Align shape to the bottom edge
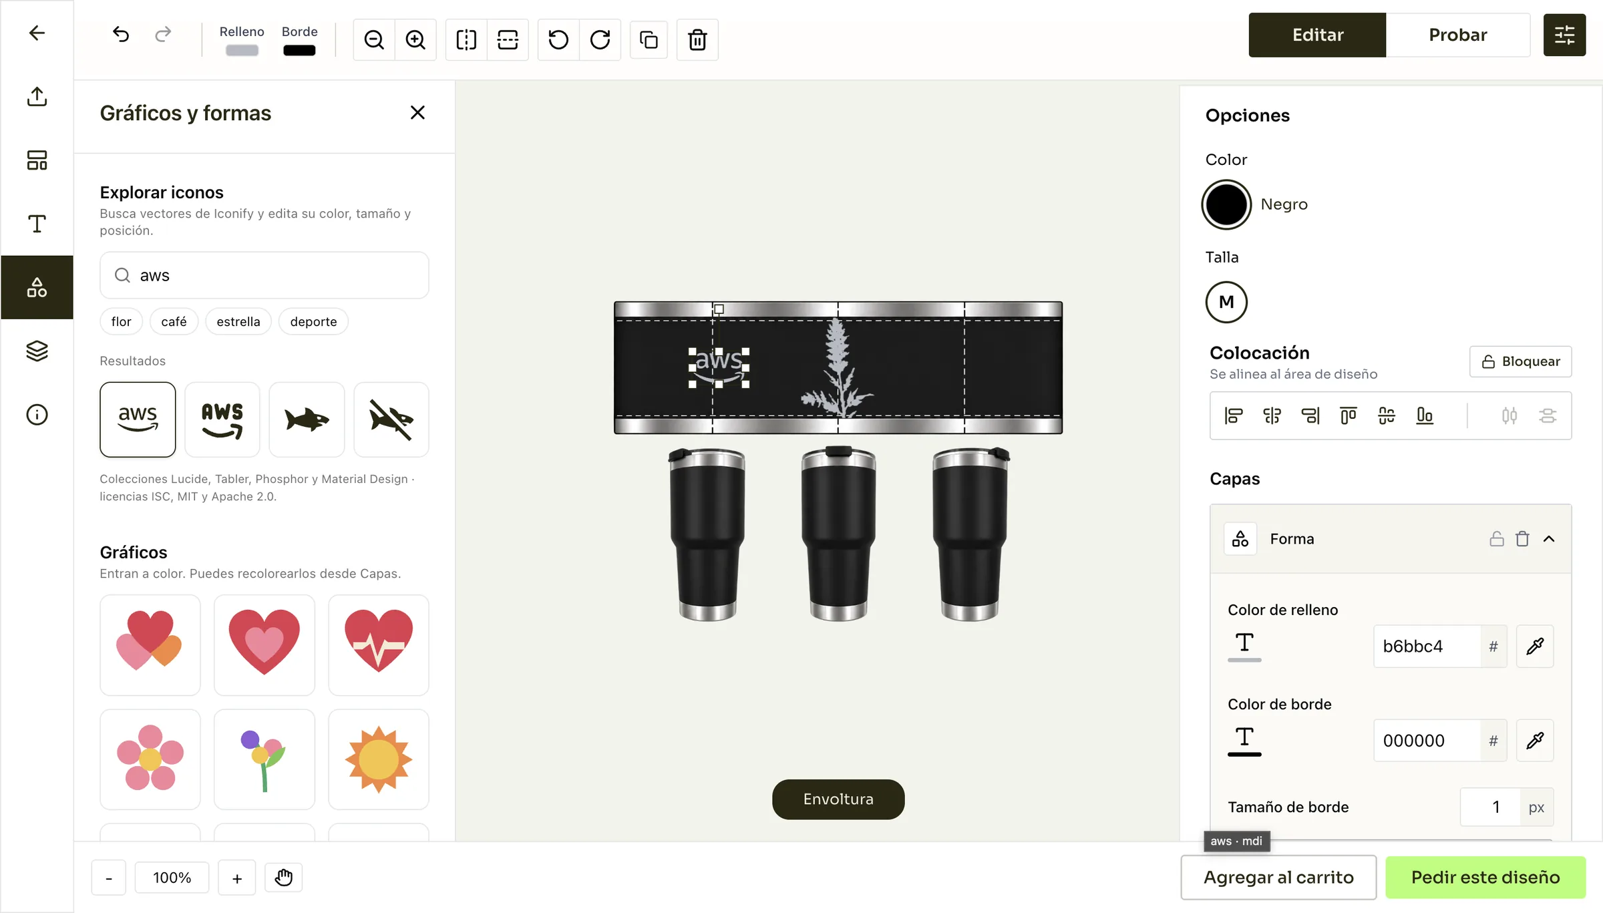The width and height of the screenshot is (1603, 913). click(x=1425, y=415)
